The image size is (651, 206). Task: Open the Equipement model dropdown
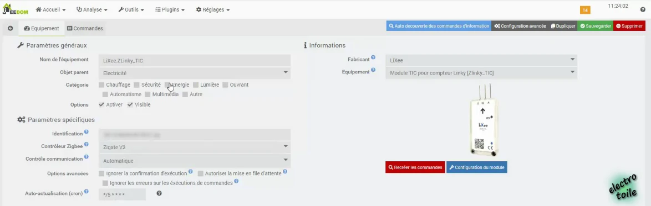pos(481,73)
